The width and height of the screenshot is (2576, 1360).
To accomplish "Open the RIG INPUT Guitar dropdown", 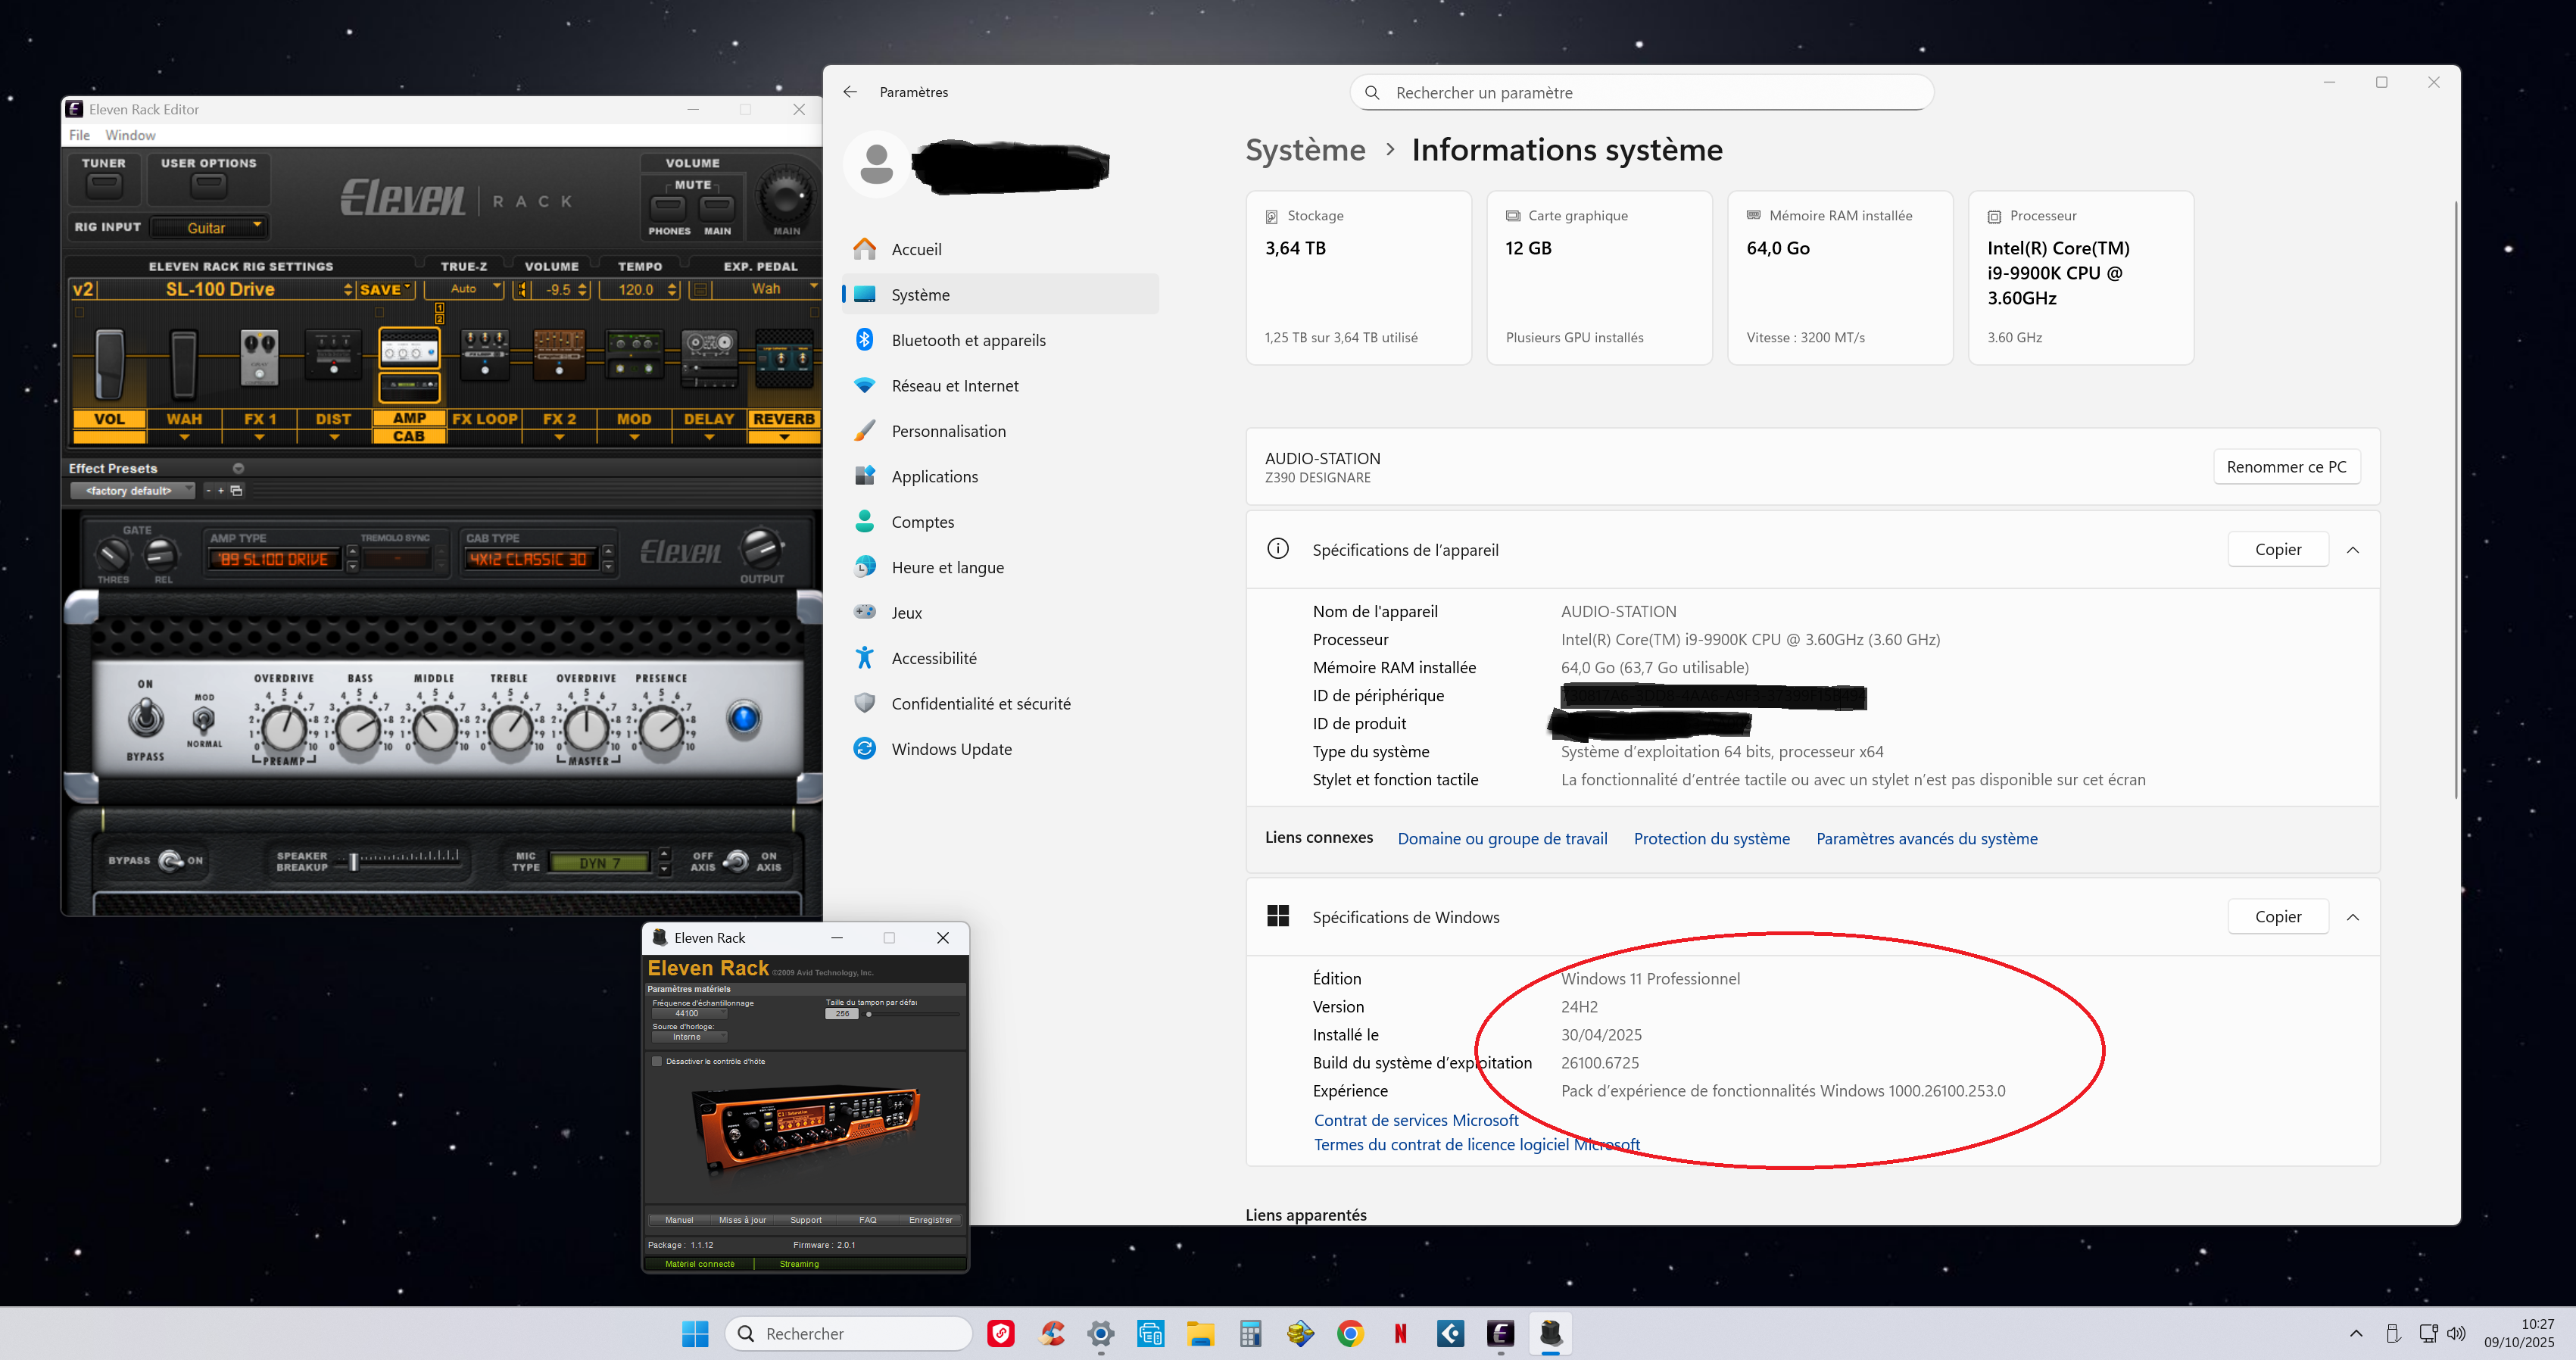I will [x=210, y=228].
